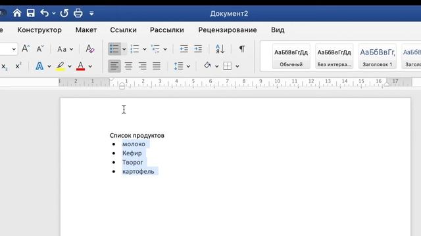Click the right indent marker on ruler
Screen dimensions: 421x236
pos(387,85)
